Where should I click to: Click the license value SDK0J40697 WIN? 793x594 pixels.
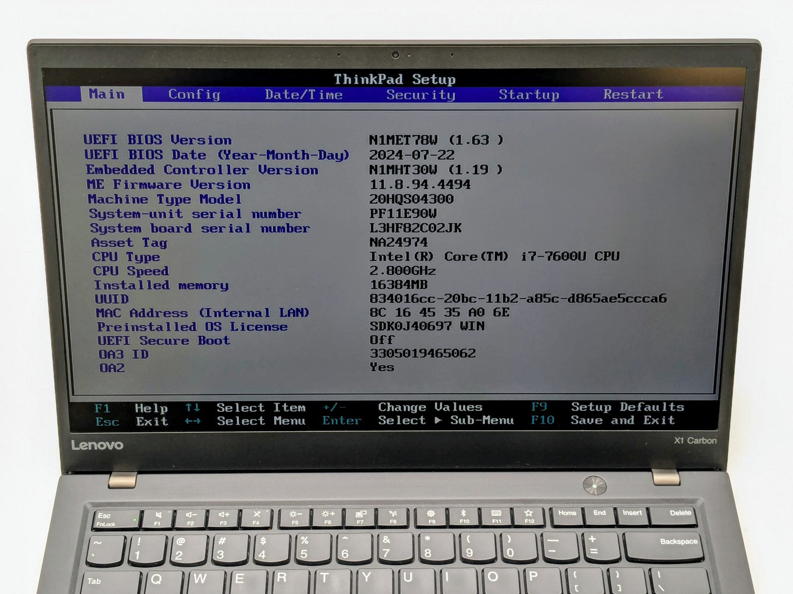pyautogui.click(x=428, y=326)
